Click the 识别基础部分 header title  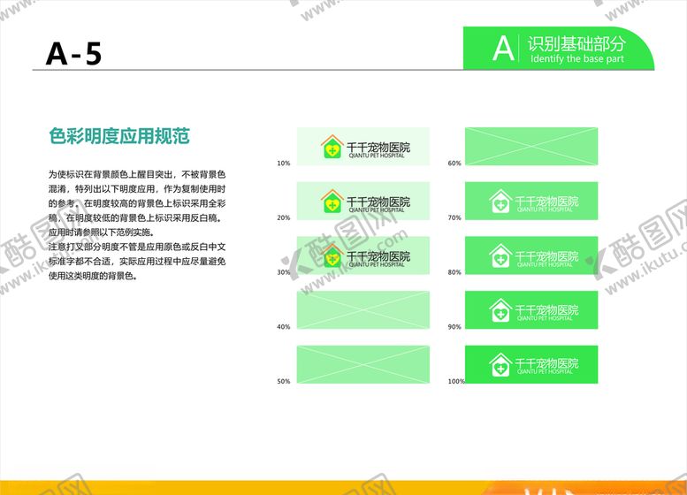[x=576, y=43]
